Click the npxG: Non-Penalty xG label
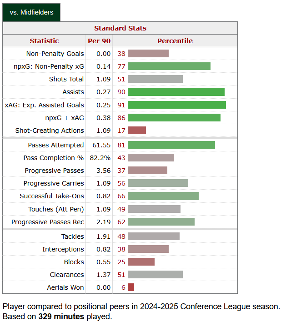The height and width of the screenshot is (322, 286). point(49,66)
